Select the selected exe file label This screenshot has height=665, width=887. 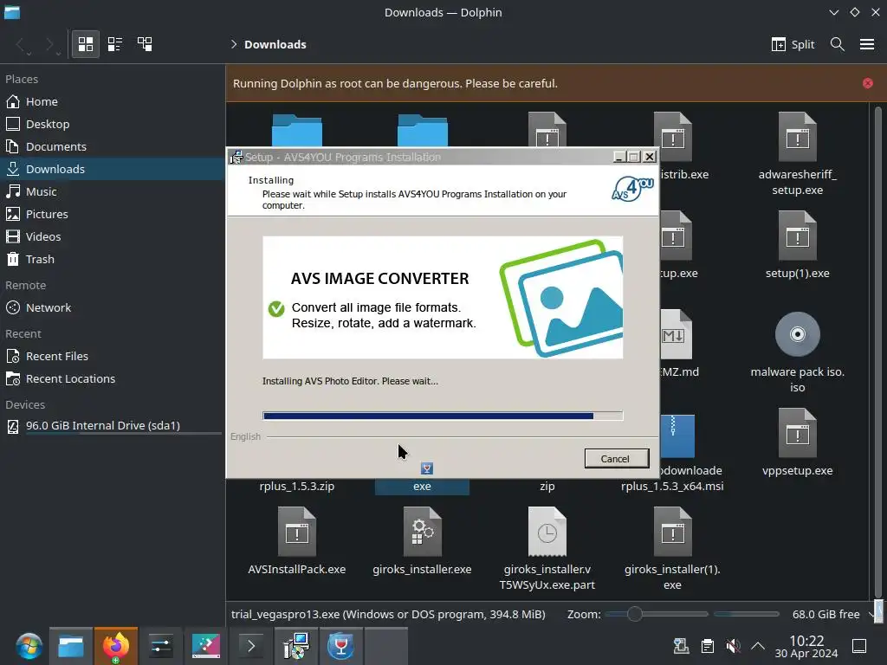tap(422, 487)
